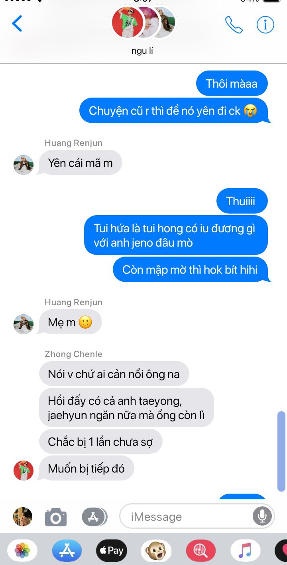Toggle the App Store apps drawer button

(94, 517)
